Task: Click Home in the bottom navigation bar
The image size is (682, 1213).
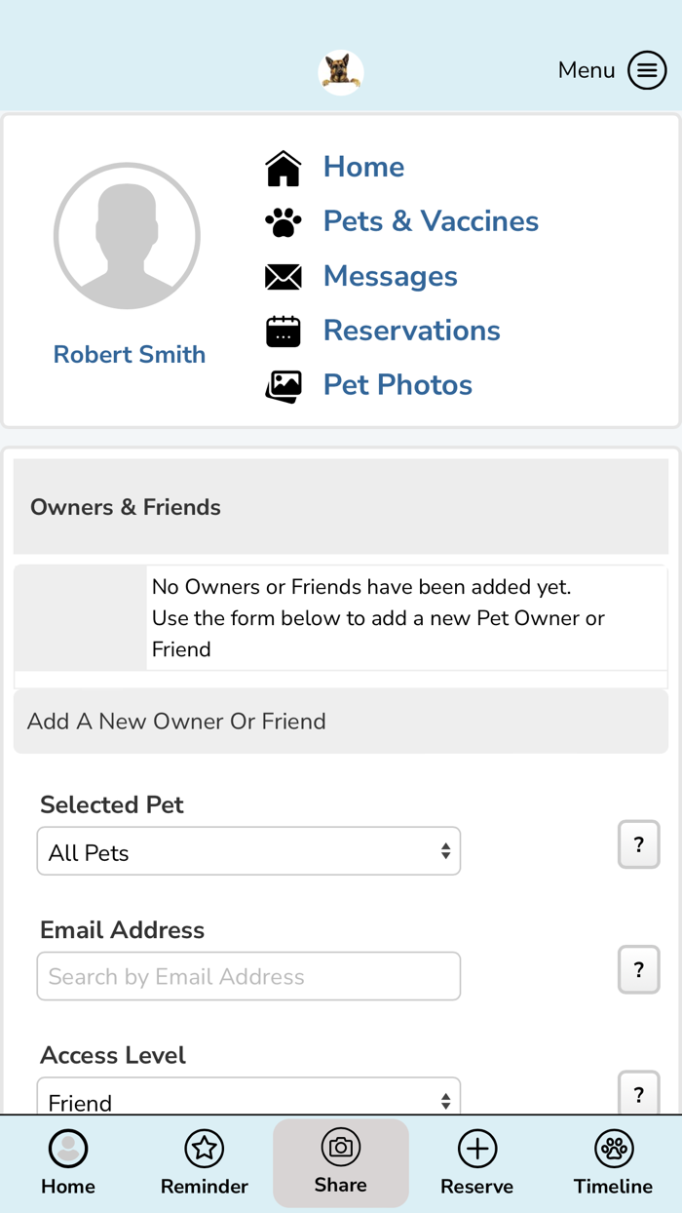Action: pyautogui.click(x=67, y=1162)
